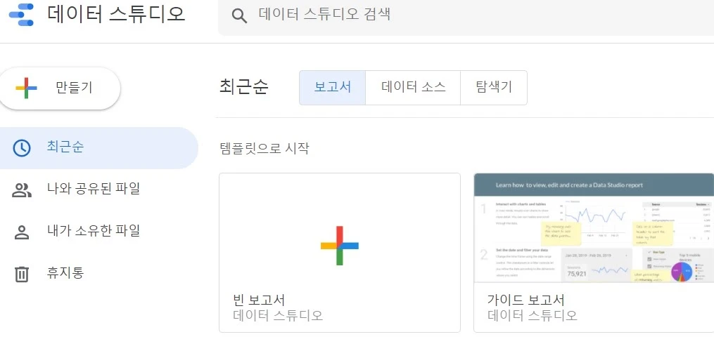Click 데이터 스튜디오 subtitle under 가이드 보고서
The width and height of the screenshot is (714, 358).
coord(533,315)
